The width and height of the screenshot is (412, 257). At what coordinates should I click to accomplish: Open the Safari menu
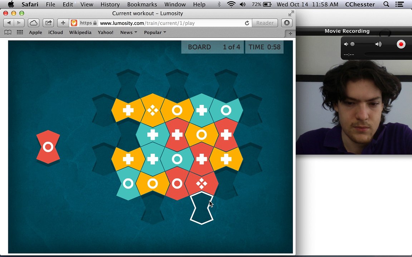coord(30,4)
